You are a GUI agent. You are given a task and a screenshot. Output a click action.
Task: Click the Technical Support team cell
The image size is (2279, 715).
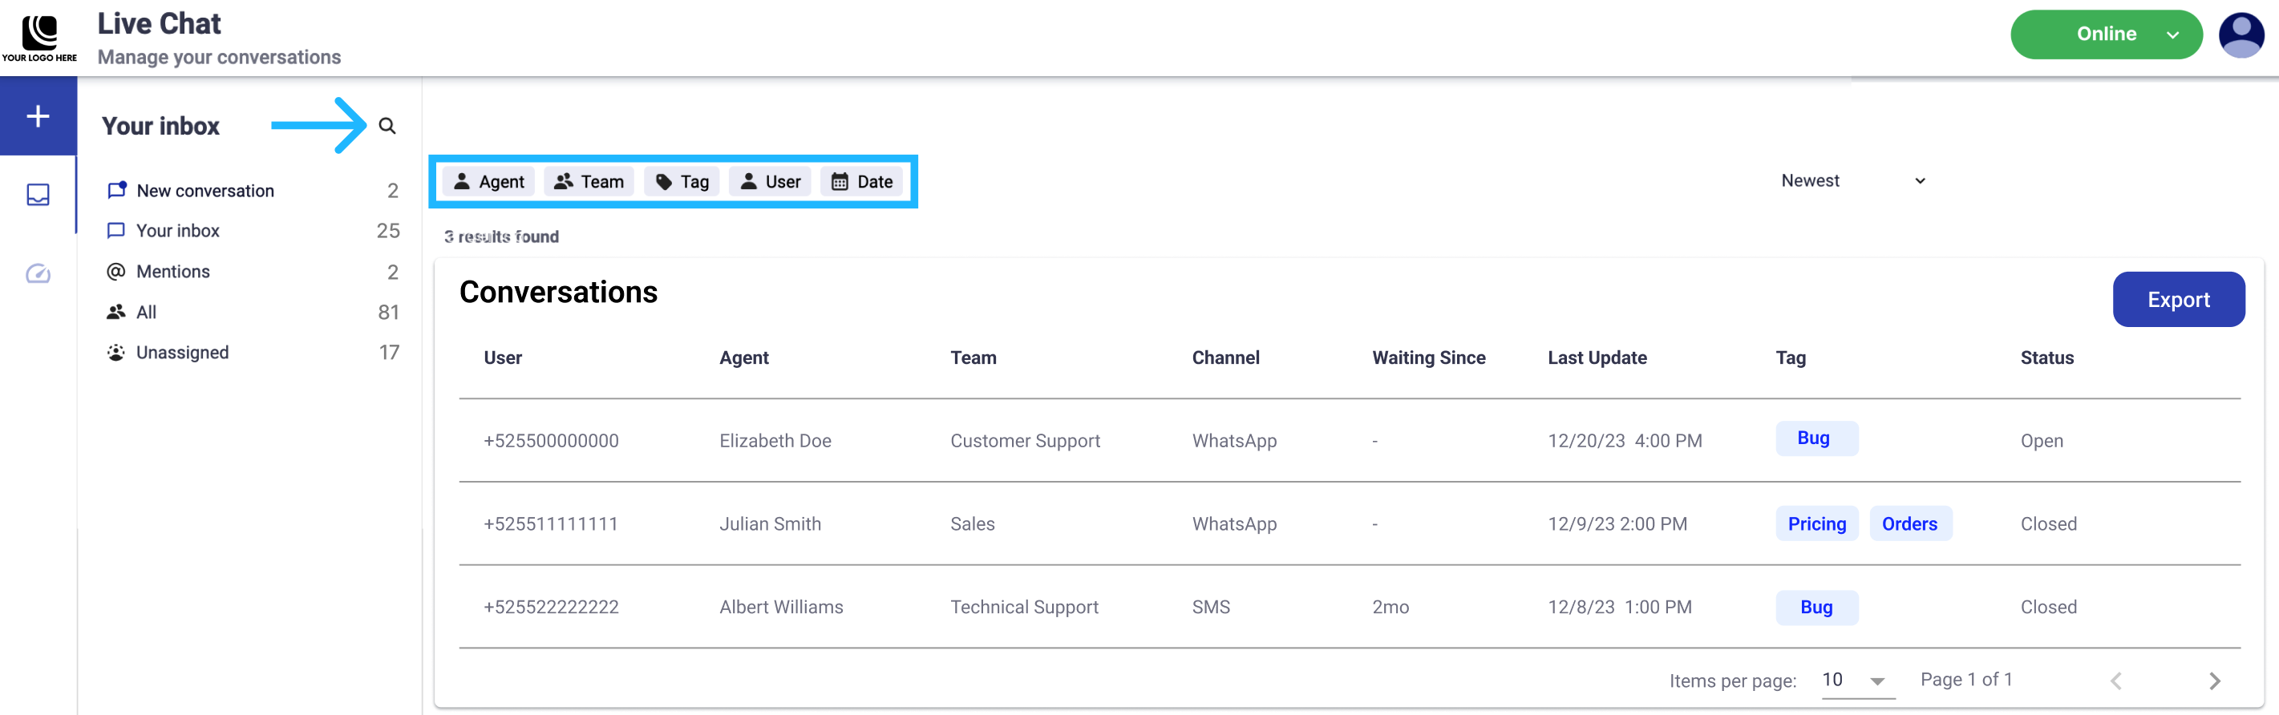pyautogui.click(x=1023, y=606)
